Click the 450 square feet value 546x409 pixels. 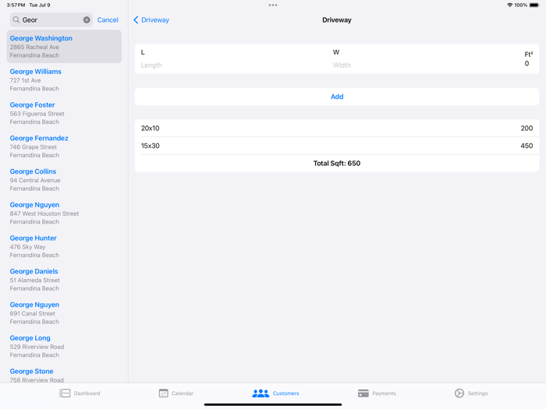pos(526,146)
